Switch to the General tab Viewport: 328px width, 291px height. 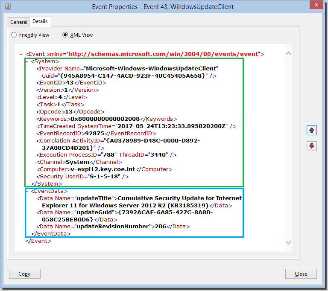(19, 22)
